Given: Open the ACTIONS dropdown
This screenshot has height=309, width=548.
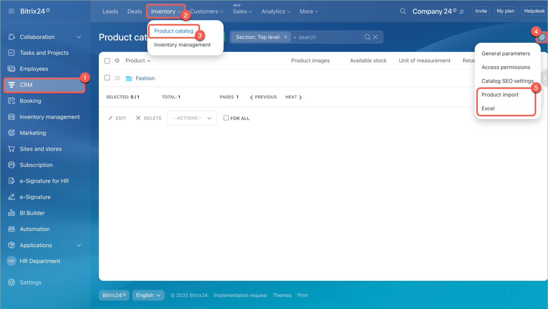Looking at the screenshot, I should tap(192, 118).
